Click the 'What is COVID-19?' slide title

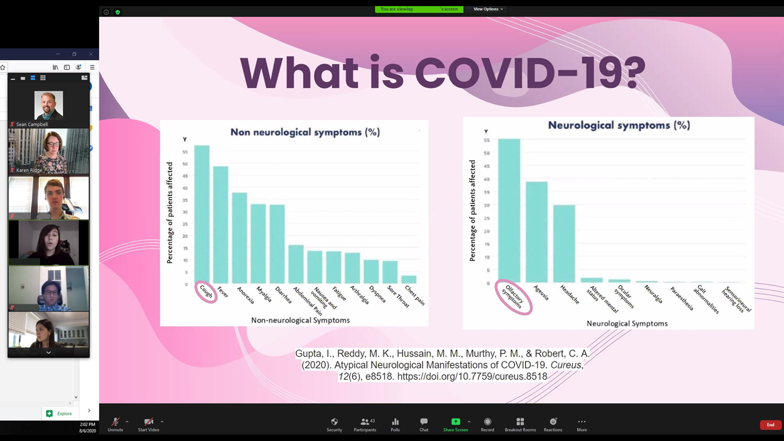pos(442,72)
